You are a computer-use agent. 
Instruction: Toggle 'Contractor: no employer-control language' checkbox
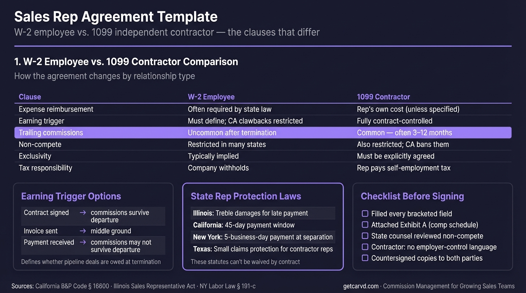pyautogui.click(x=365, y=247)
